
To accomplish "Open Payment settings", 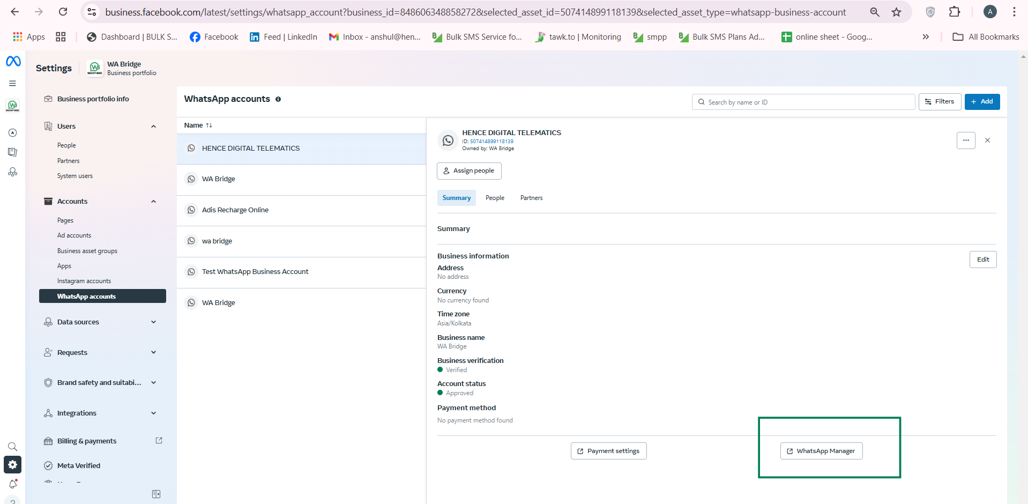I will 608,451.
